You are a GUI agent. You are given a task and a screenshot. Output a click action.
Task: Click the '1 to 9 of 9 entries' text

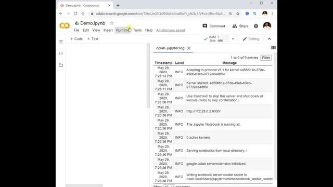click(x=244, y=58)
